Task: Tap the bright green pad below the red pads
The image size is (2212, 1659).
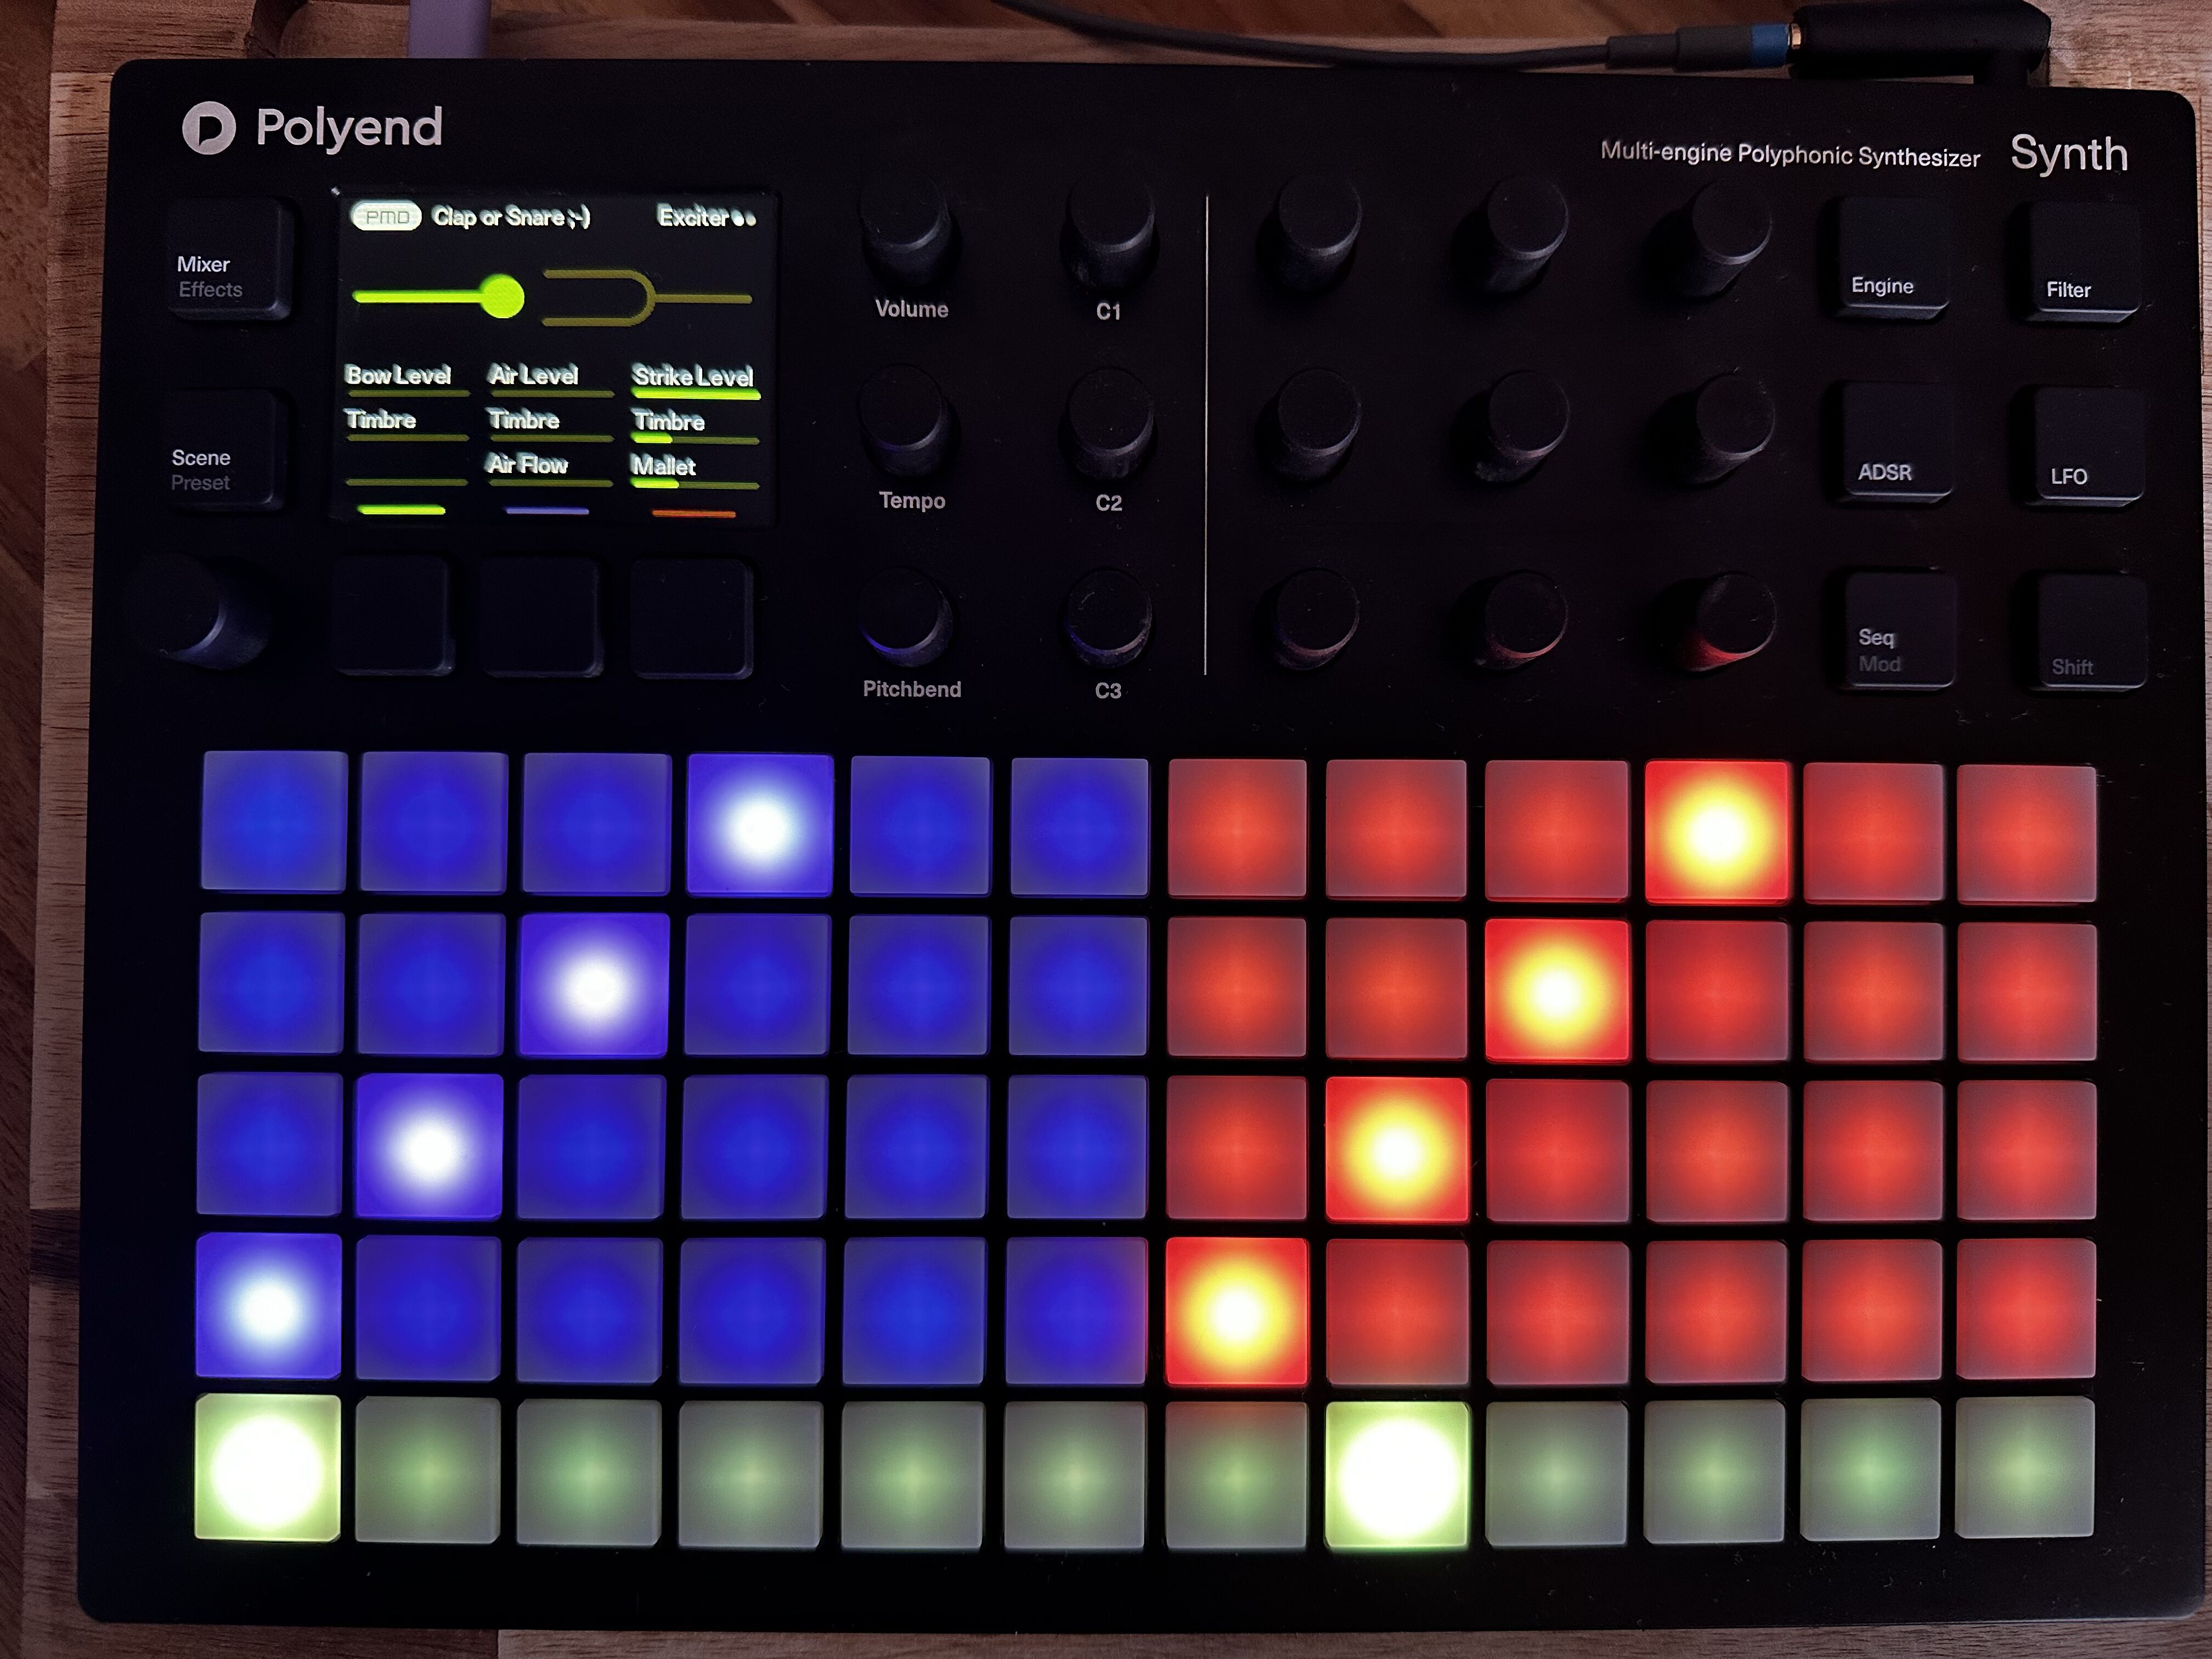Action: pyautogui.click(x=1397, y=1474)
